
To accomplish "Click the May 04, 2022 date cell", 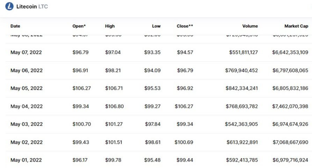I will click(26, 106).
